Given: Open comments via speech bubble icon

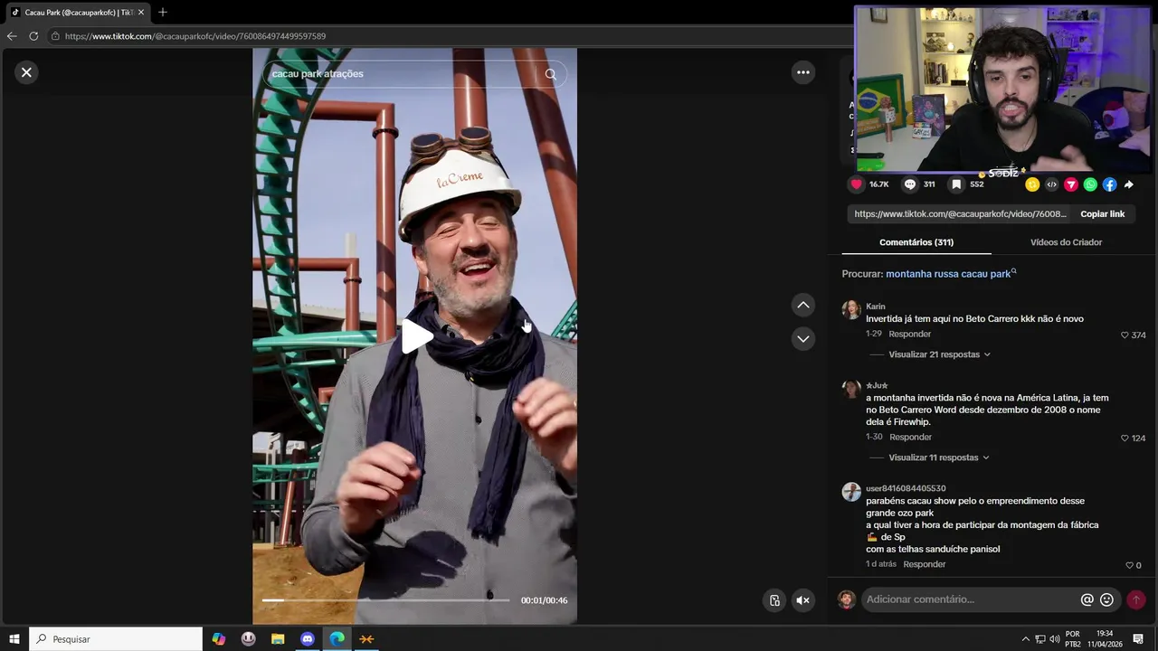Looking at the screenshot, I should tap(910, 184).
